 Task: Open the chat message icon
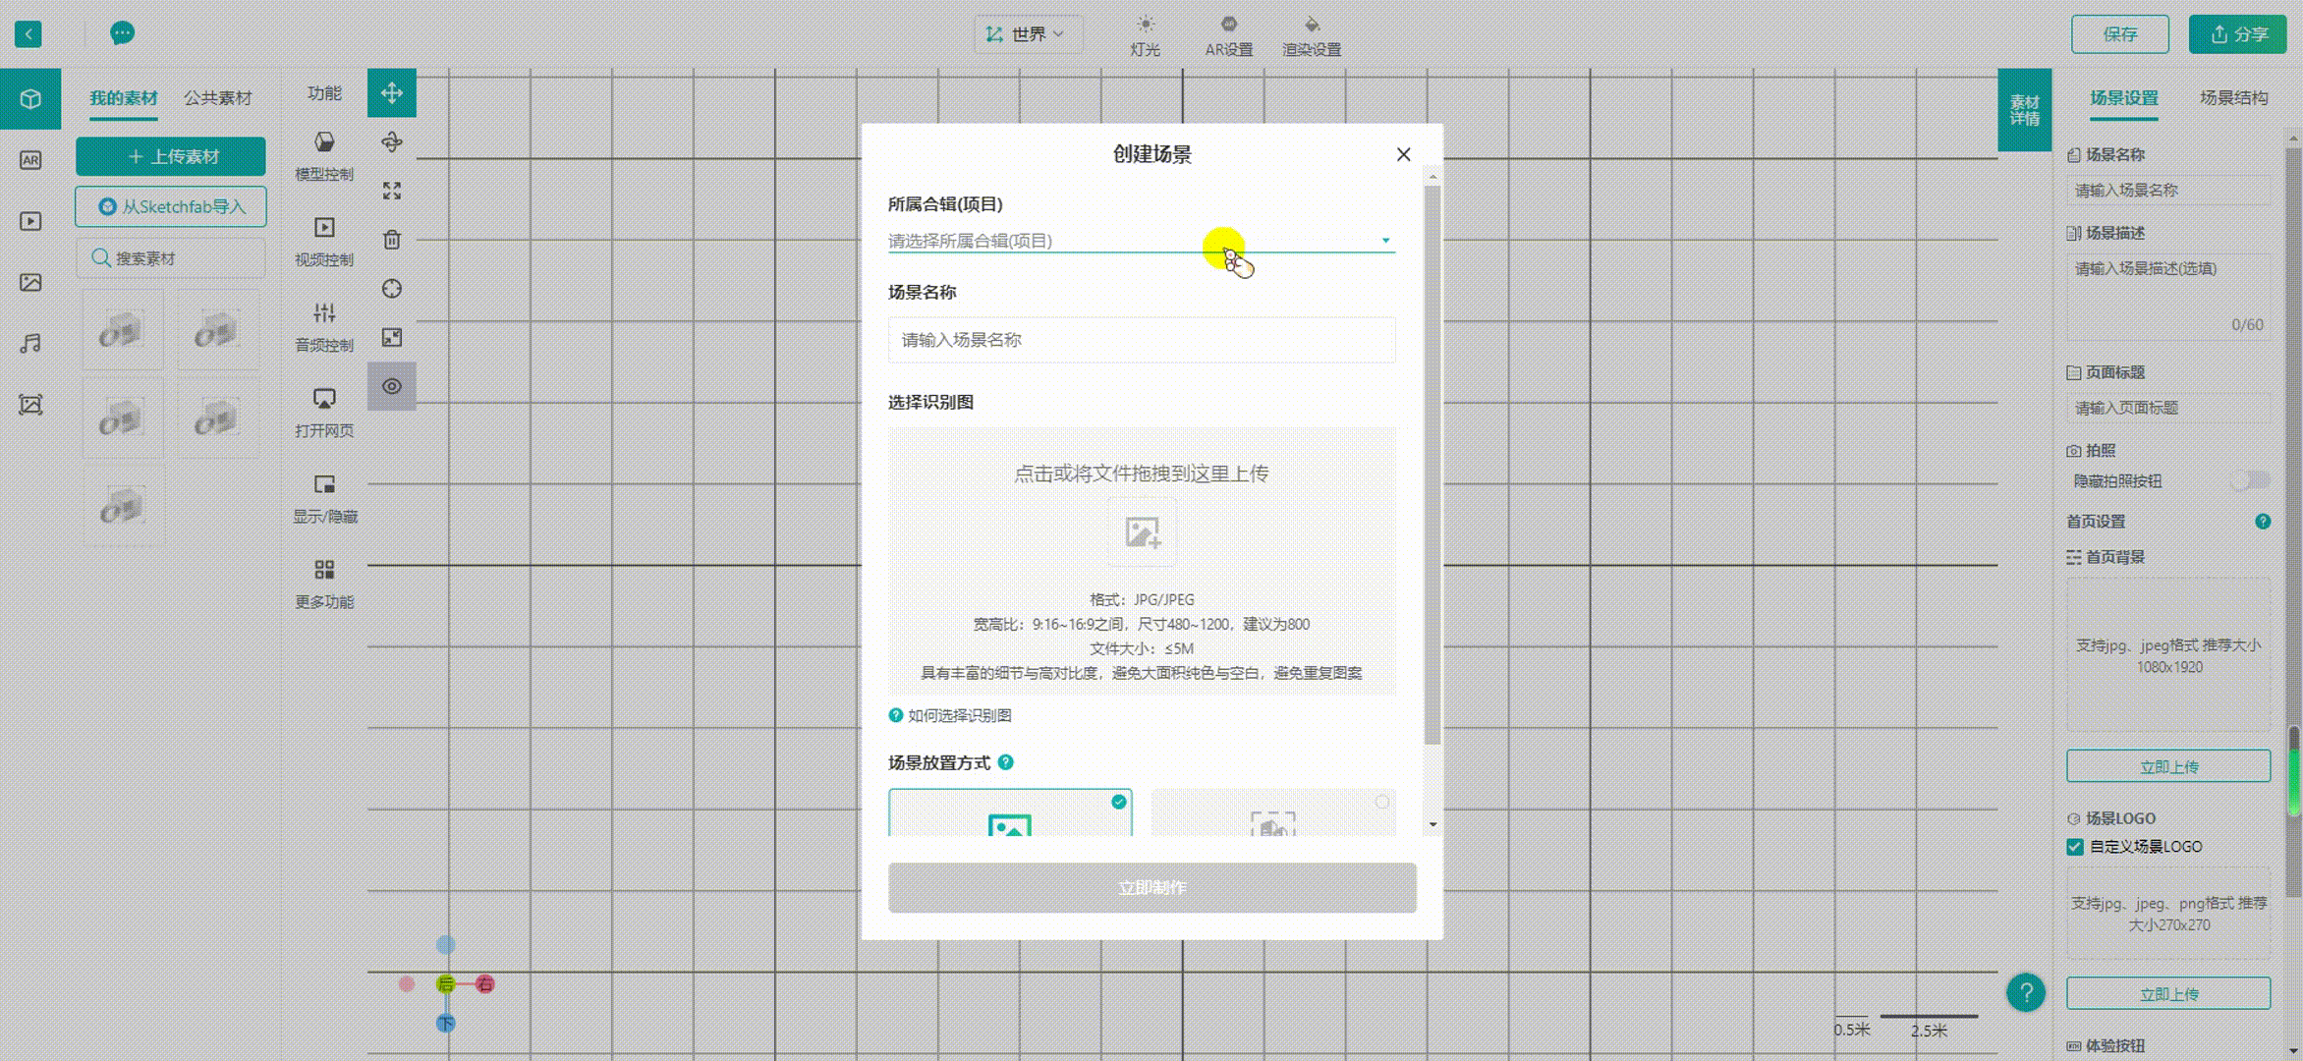(x=122, y=34)
